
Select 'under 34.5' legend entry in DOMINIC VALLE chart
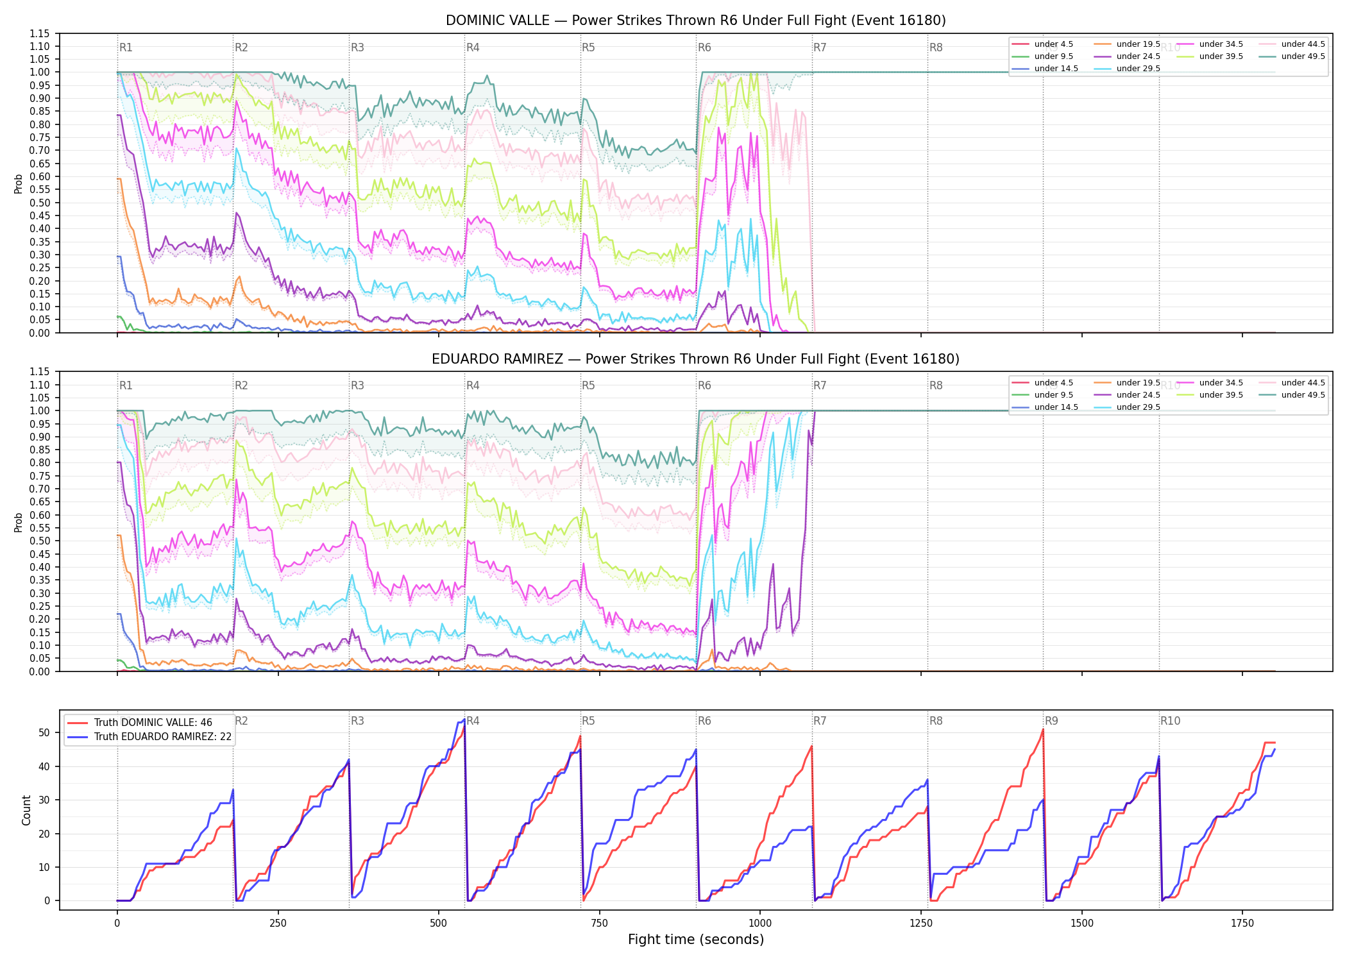(1210, 44)
